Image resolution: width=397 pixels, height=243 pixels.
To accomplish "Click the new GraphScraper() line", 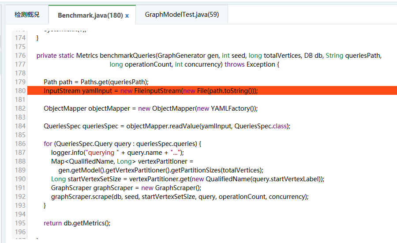I will [126, 188].
